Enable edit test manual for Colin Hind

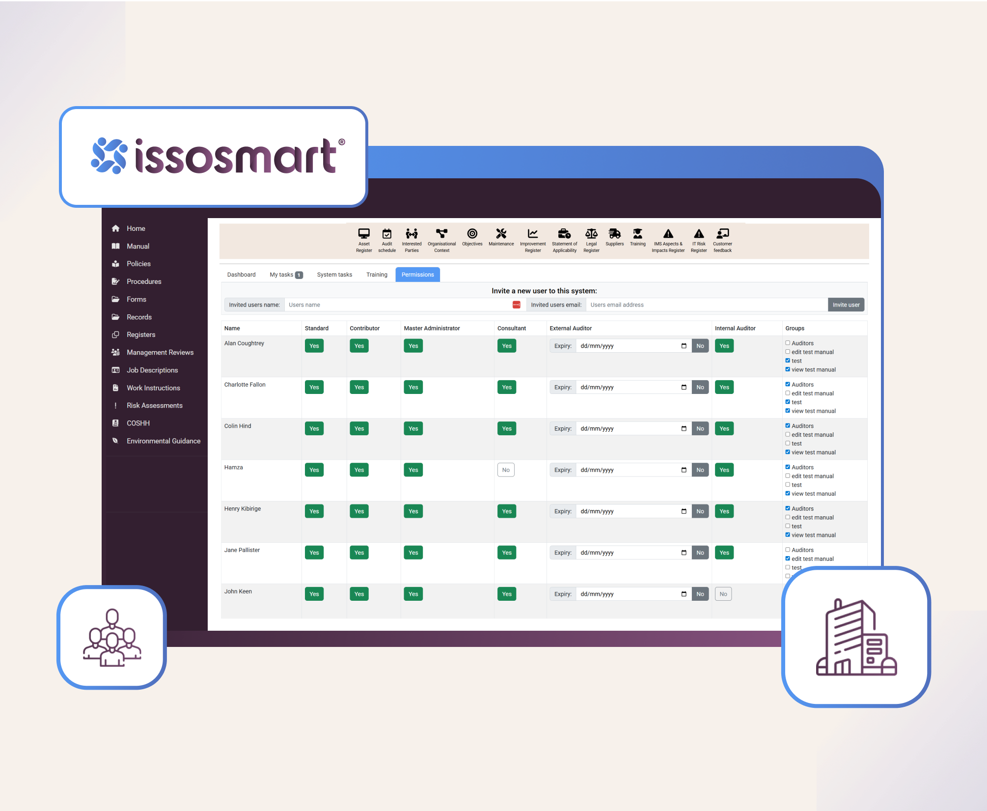[x=788, y=434]
